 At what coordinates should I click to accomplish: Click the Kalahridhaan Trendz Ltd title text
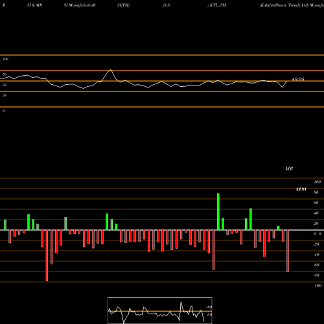pyautogui.click(x=284, y=5)
